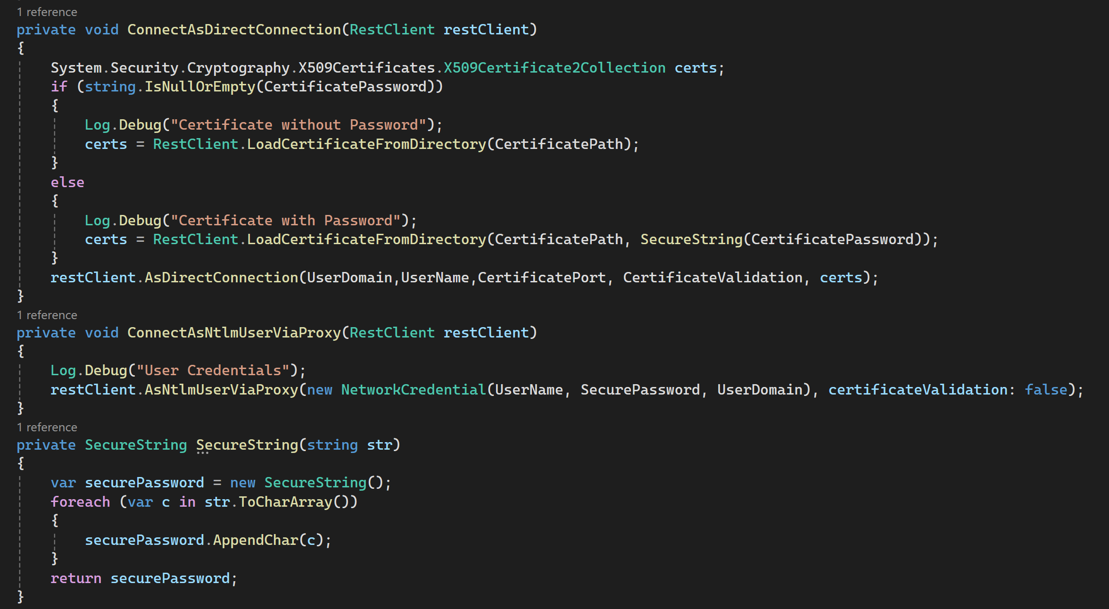Click the SecureString method name with dotted underline
The image size is (1109, 609).
(x=247, y=445)
